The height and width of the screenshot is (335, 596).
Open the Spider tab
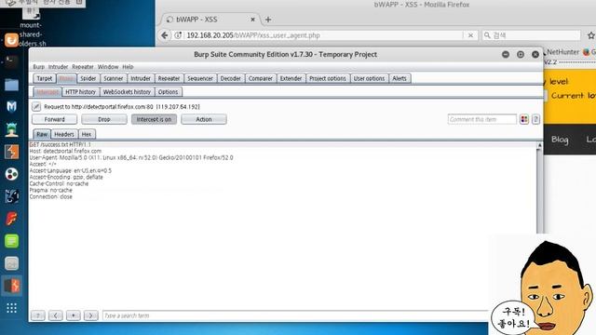pyautogui.click(x=88, y=78)
